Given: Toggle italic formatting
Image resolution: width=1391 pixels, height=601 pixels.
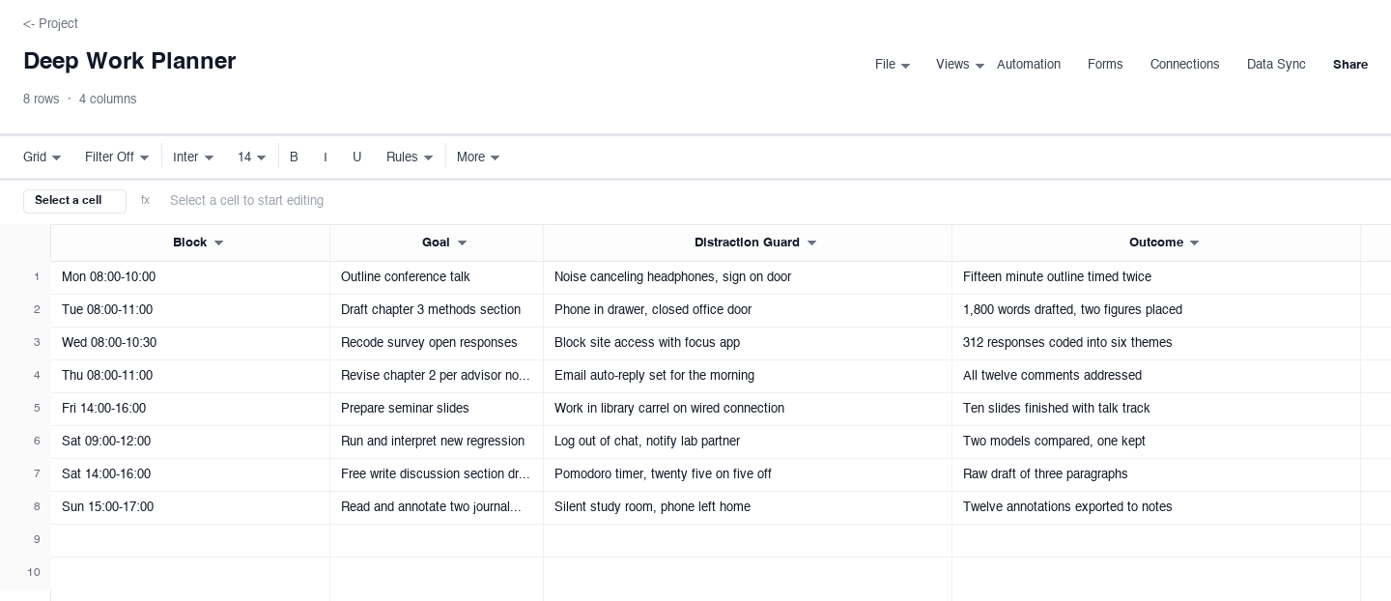Looking at the screenshot, I should pos(326,157).
